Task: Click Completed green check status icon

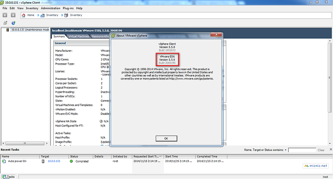Action: (x=71, y=161)
